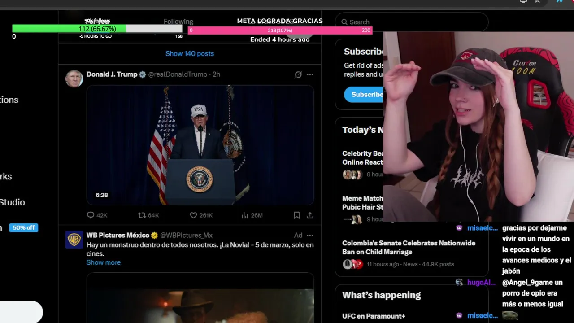
Task: Click the Subscribe button
Action: [x=364, y=94]
